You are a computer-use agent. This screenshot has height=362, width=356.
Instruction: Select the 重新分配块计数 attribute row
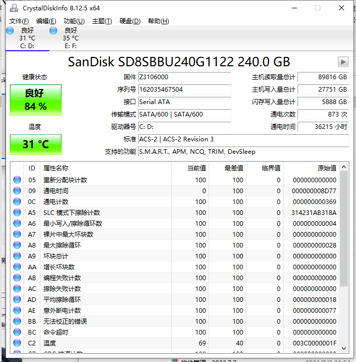click(x=175, y=180)
